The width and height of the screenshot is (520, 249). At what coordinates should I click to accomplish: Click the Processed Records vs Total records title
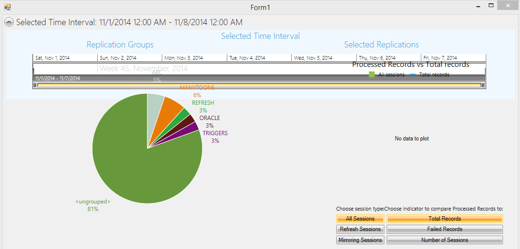[410, 65]
